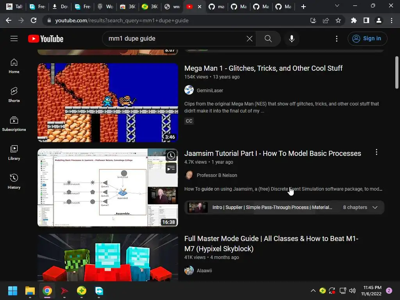Screen dimensions: 400x300
Task: Go back in browser history
Action: [9, 20]
